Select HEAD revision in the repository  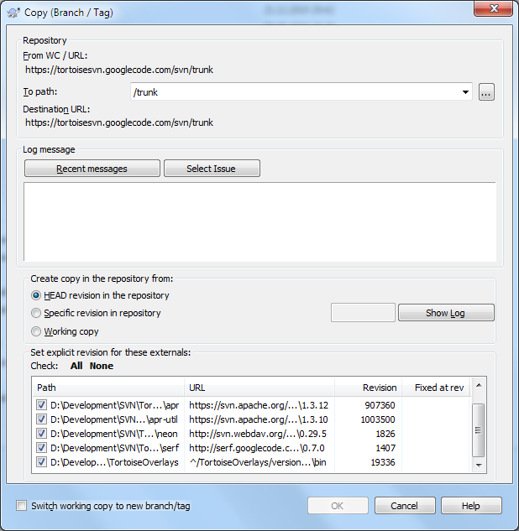(36, 295)
